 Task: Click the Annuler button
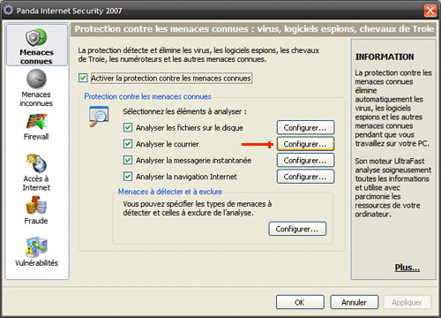click(354, 302)
